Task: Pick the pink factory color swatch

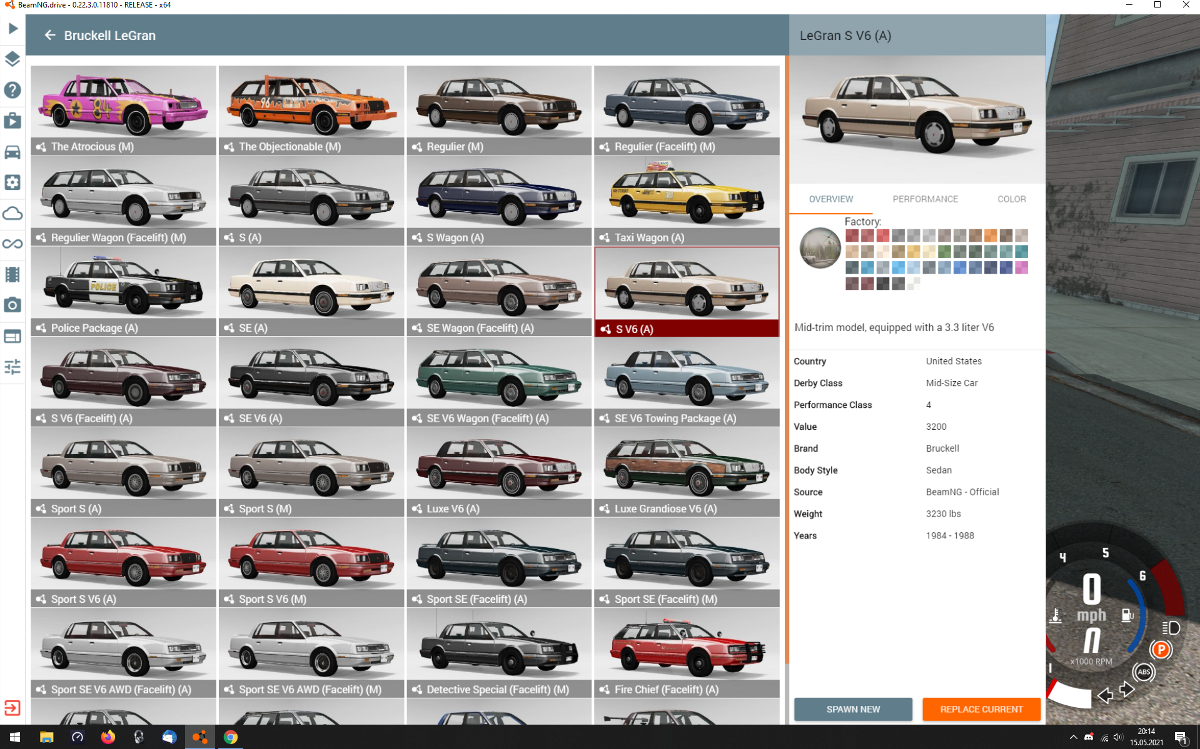Action: [1021, 267]
